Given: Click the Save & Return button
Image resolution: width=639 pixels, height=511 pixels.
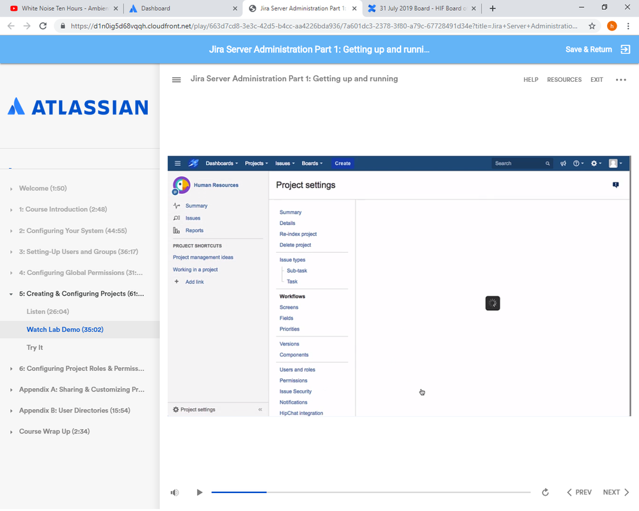Looking at the screenshot, I should pyautogui.click(x=588, y=49).
